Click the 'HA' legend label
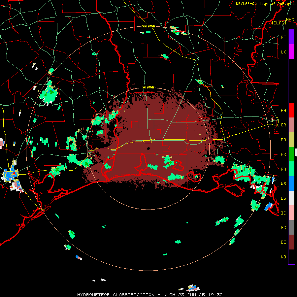The width and height of the screenshot is (297, 297). [x=283, y=110]
